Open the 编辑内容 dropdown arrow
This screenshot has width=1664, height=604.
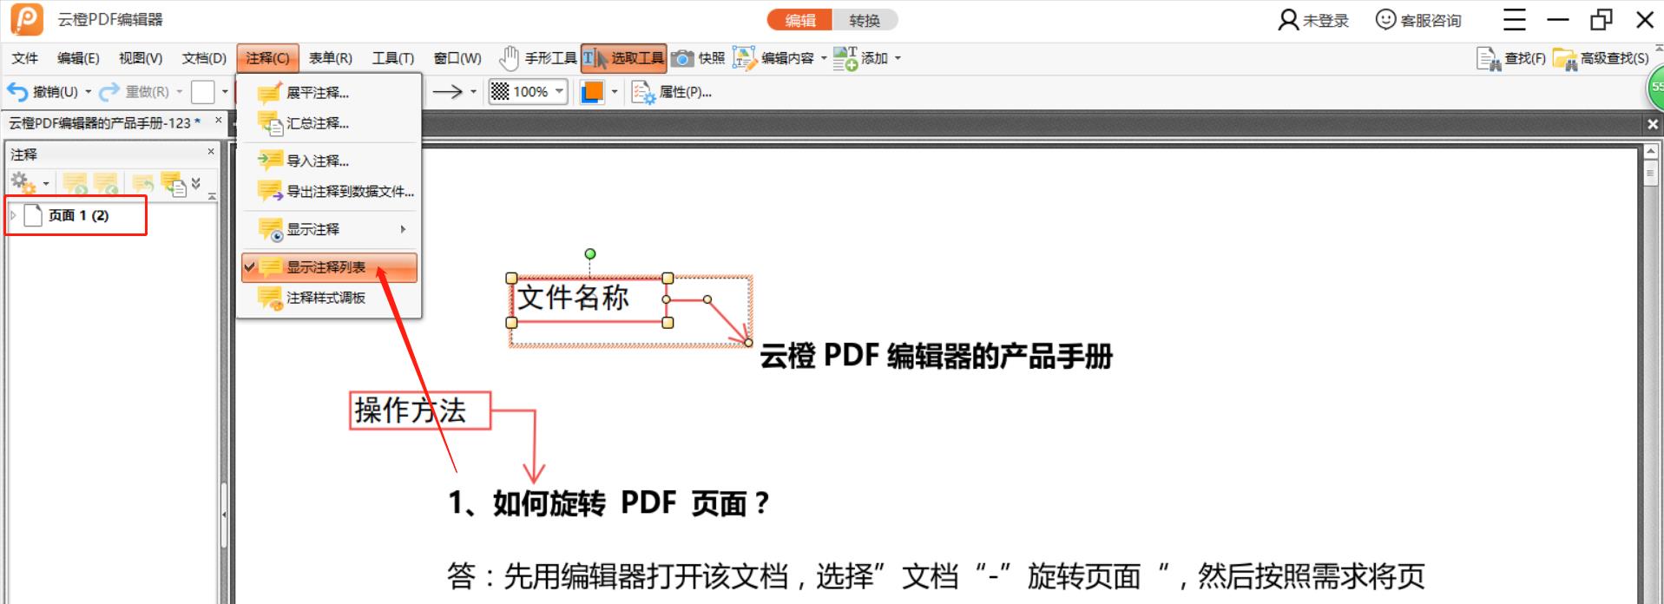click(824, 58)
